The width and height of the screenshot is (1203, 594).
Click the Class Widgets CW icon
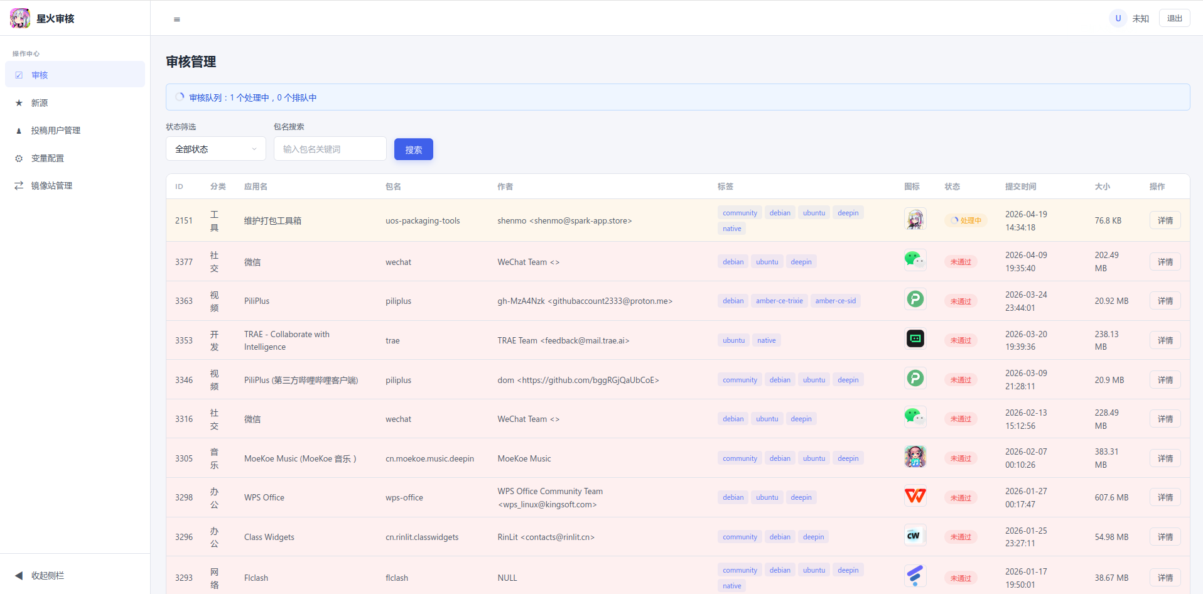coord(915,536)
